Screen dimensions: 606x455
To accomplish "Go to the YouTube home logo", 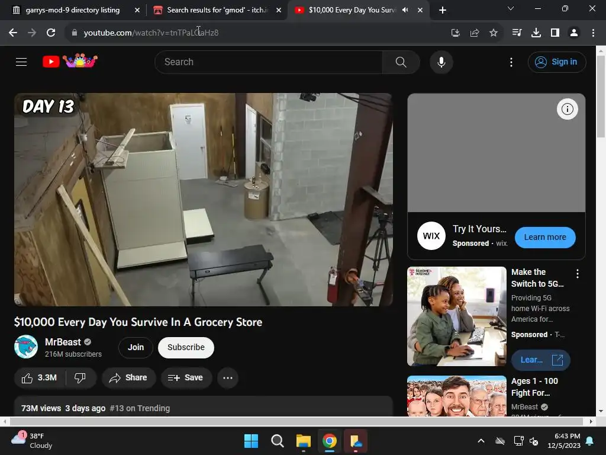I will [70, 61].
